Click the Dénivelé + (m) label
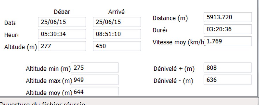The height and width of the screenshot is (105, 259). [x=174, y=69]
